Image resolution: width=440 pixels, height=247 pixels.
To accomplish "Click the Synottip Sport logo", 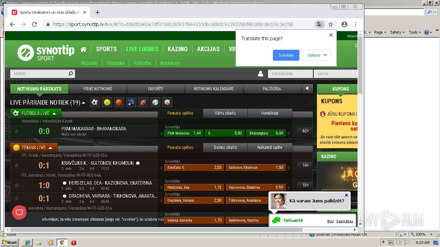I will click(x=46, y=52).
